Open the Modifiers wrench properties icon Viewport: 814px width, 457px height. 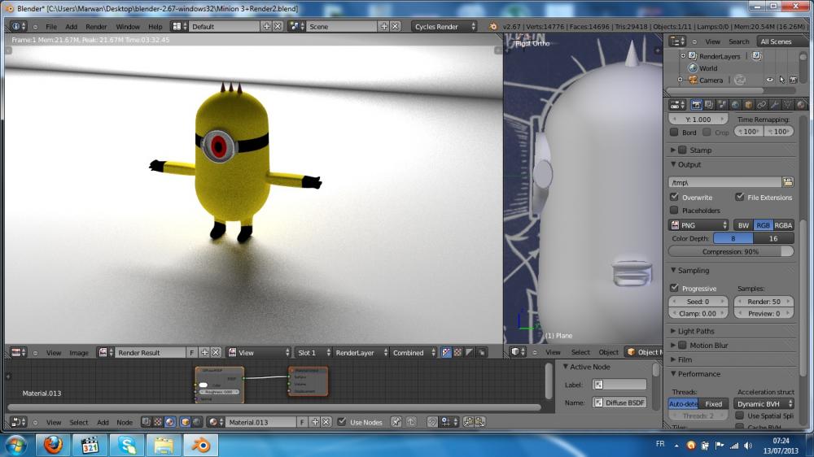click(774, 105)
